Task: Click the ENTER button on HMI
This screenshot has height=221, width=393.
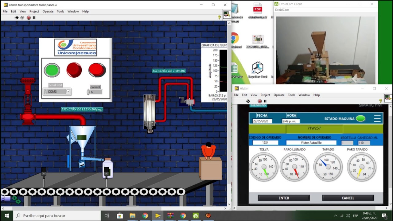Action: 284,198
